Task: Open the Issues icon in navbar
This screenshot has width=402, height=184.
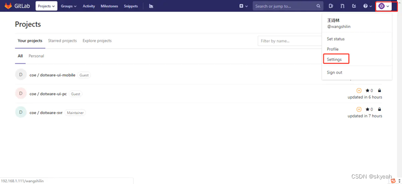Action: [331, 6]
